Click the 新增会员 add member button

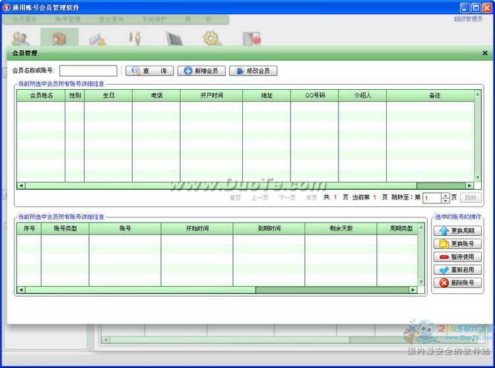click(x=201, y=71)
